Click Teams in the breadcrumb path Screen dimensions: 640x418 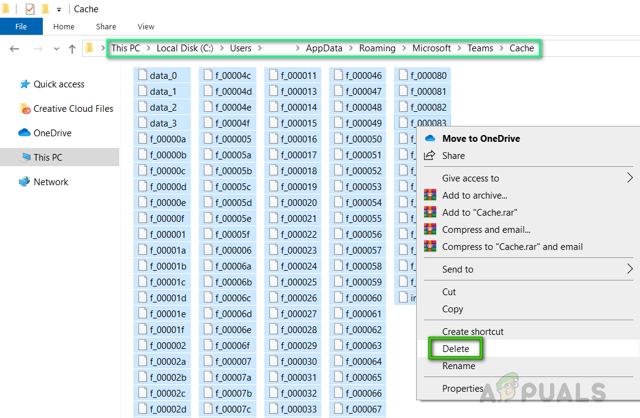[x=480, y=48]
